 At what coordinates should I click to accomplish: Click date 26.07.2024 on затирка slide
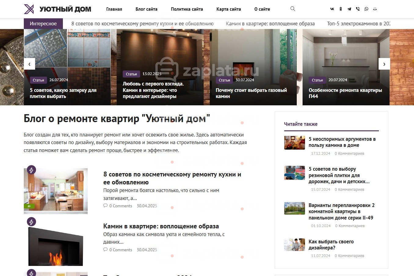59,80
